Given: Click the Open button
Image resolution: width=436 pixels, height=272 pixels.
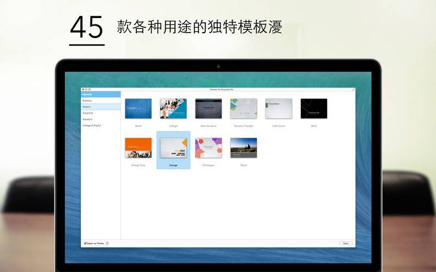Looking at the screenshot, I should point(346,243).
